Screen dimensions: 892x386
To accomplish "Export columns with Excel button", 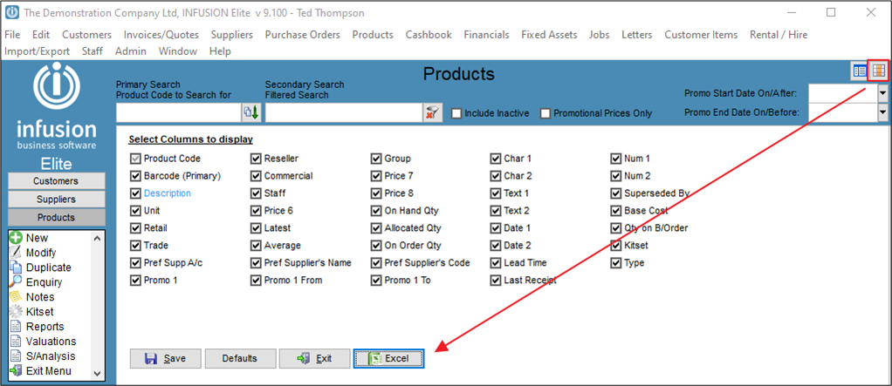I will pyautogui.click(x=388, y=359).
